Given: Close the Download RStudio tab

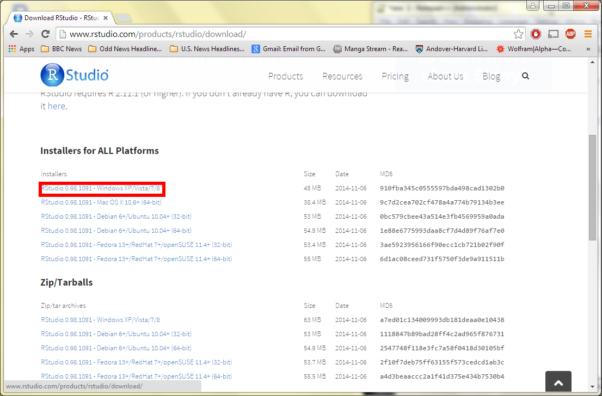Looking at the screenshot, I should click(106, 18).
